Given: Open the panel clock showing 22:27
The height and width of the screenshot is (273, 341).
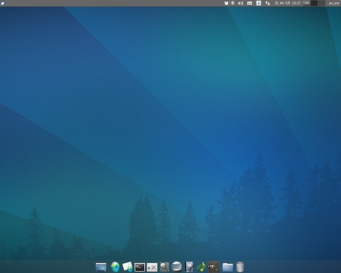Looking at the screenshot, I should pyautogui.click(x=288, y=3).
